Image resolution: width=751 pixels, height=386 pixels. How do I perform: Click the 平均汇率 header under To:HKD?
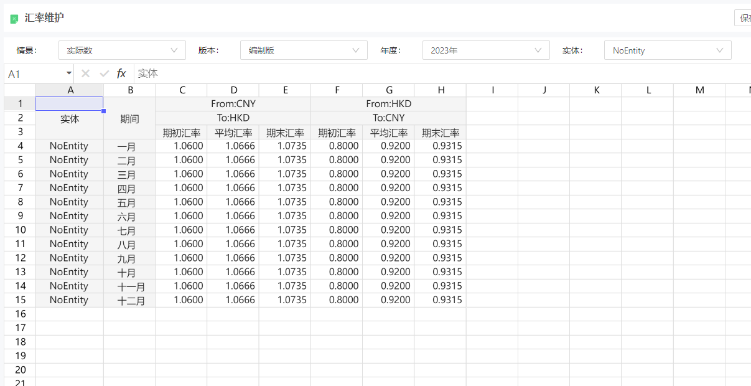point(233,132)
